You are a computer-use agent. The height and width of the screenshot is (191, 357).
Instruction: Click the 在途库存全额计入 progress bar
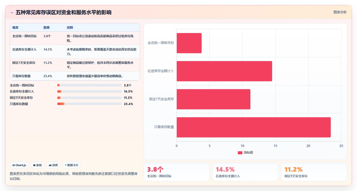coord(89,91)
